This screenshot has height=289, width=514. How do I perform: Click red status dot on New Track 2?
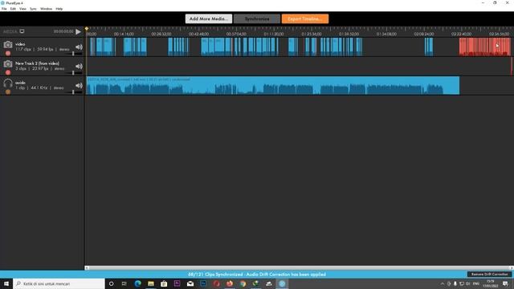8,72
